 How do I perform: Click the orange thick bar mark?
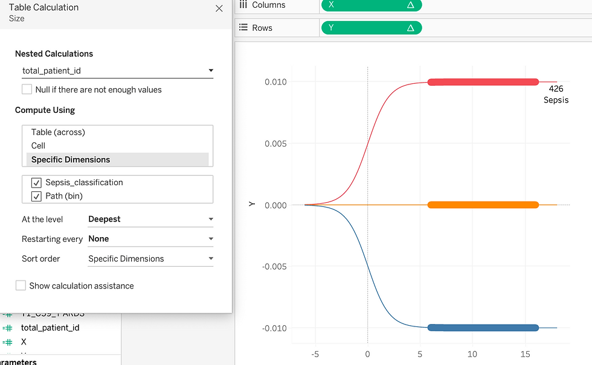coord(483,205)
